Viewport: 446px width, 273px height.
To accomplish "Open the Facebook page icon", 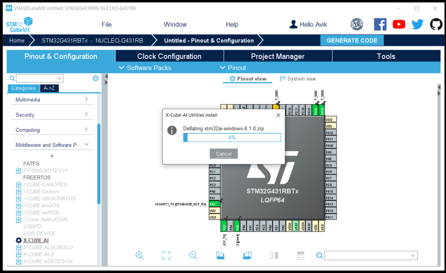I will point(380,24).
